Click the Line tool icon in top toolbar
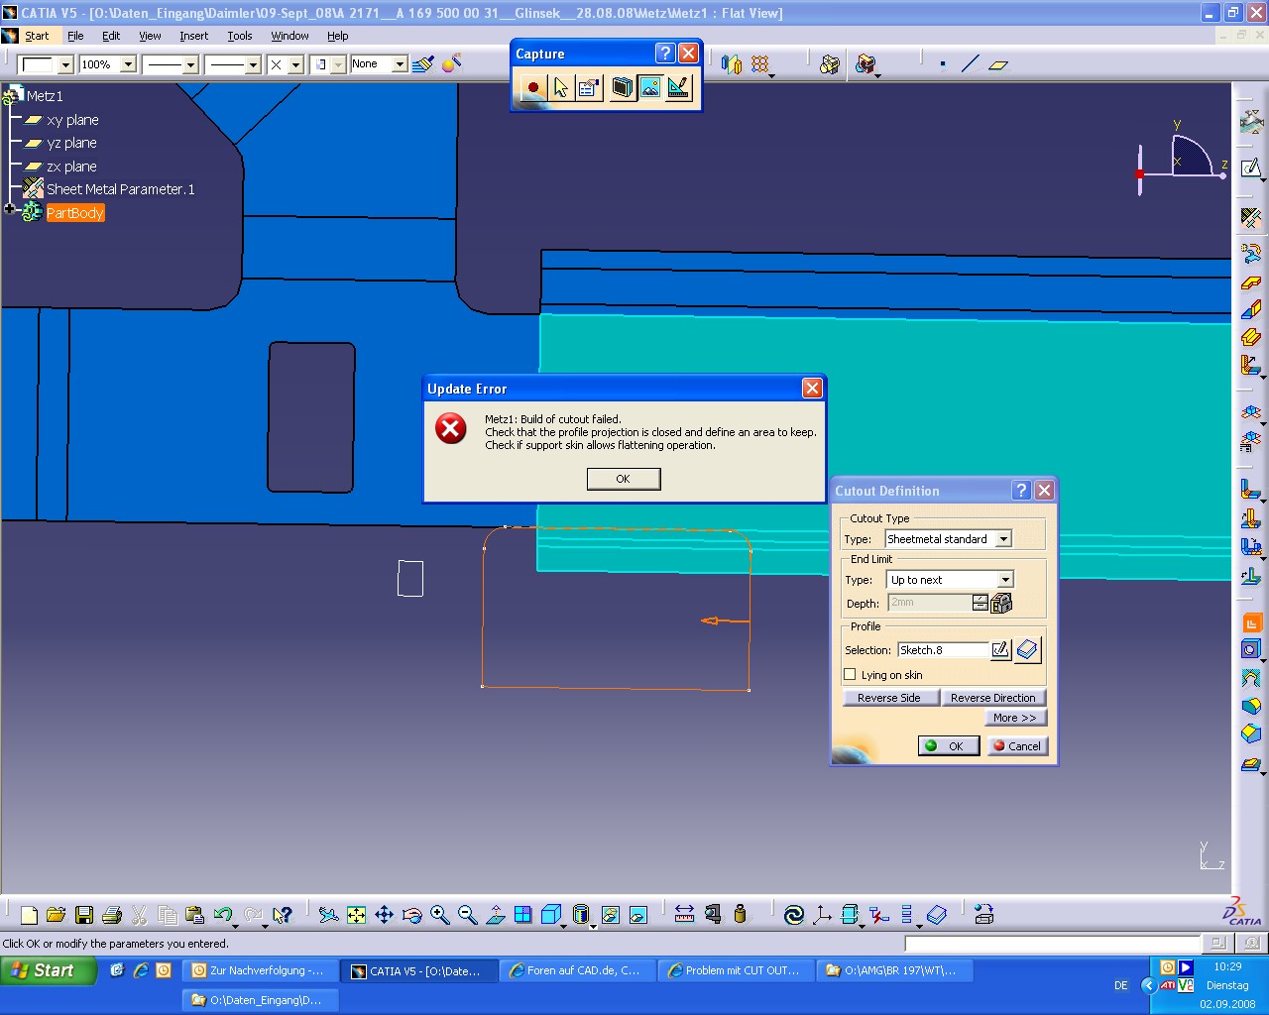This screenshot has height=1015, width=1269. click(x=971, y=64)
